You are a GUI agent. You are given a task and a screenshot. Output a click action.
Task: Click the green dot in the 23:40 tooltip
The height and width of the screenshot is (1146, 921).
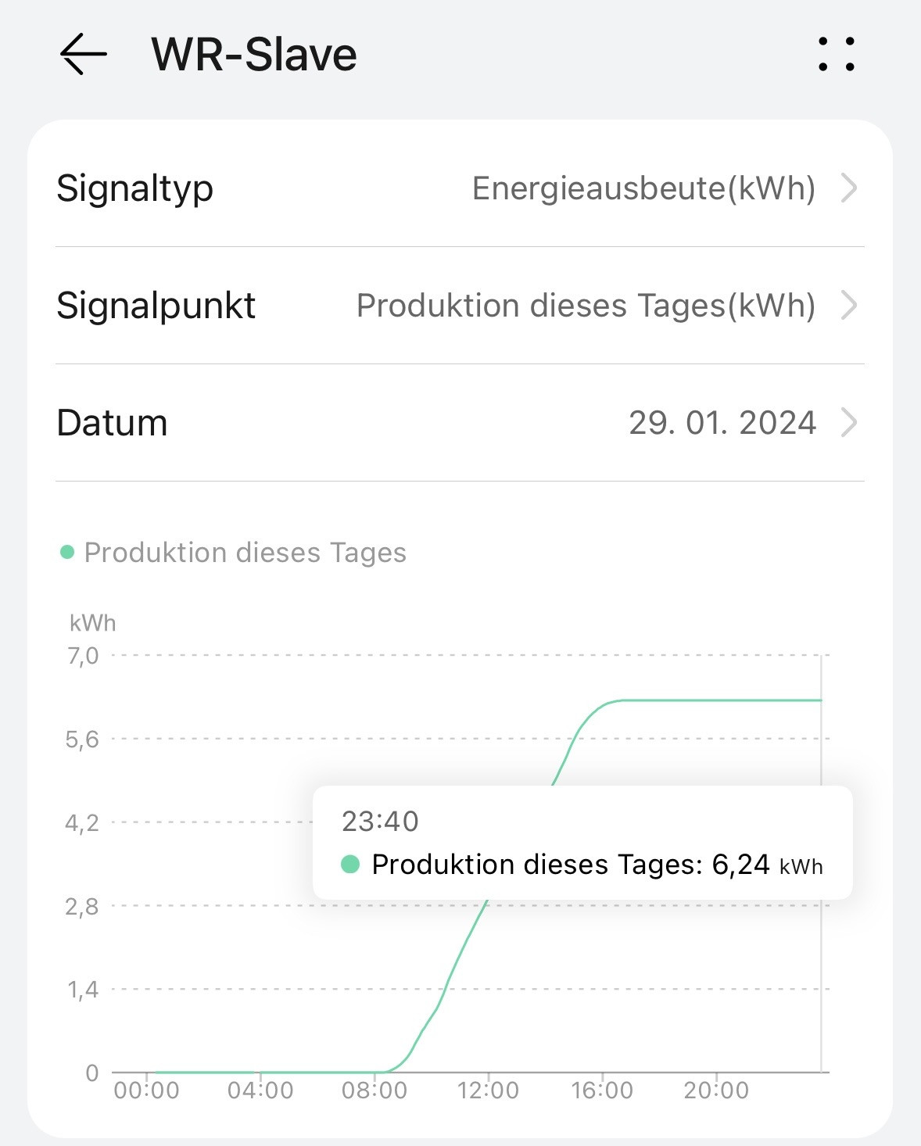point(350,864)
